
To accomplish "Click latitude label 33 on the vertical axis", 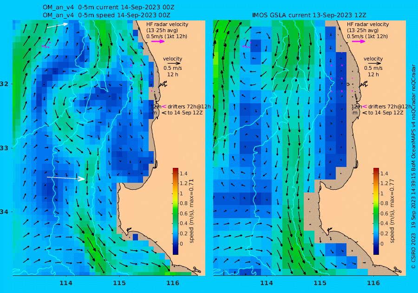I will point(5,148).
